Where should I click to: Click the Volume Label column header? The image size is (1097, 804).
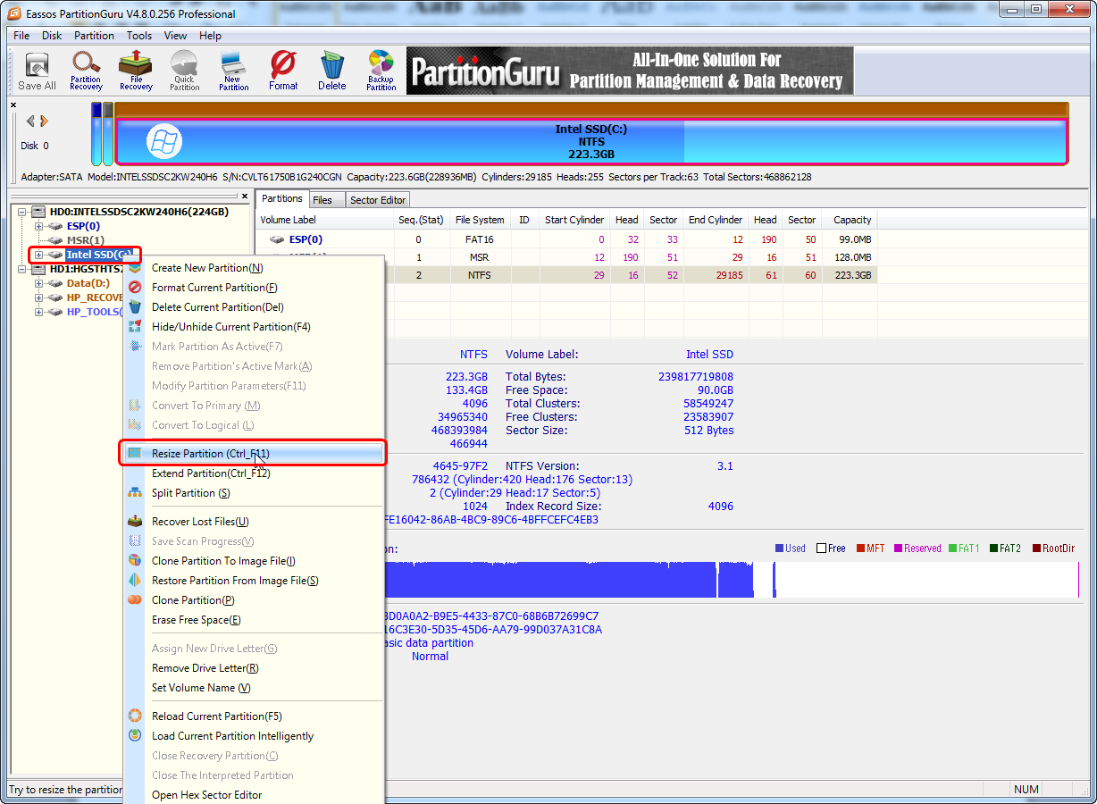325,220
